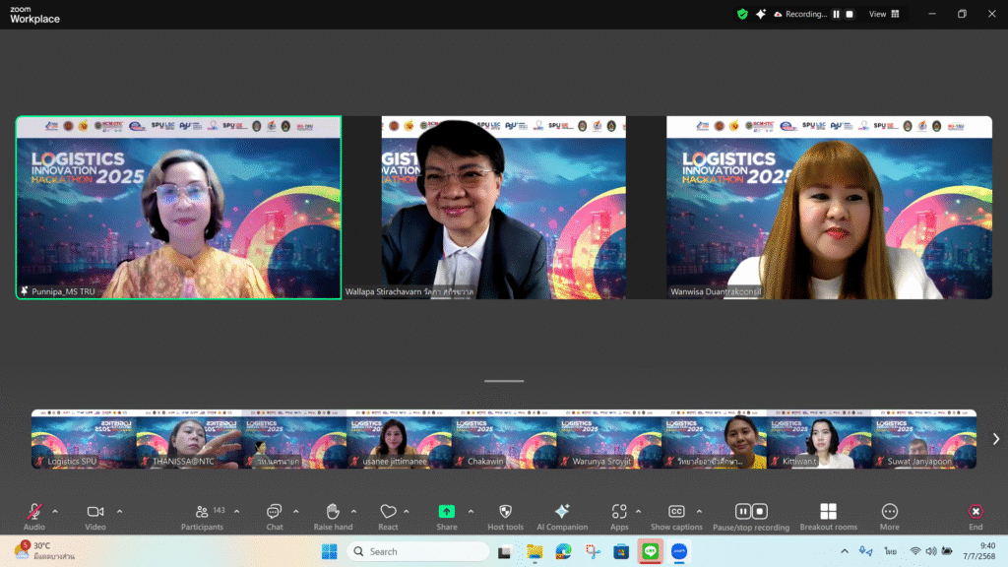
Task: Toggle the Video camera button
Action: [95, 517]
